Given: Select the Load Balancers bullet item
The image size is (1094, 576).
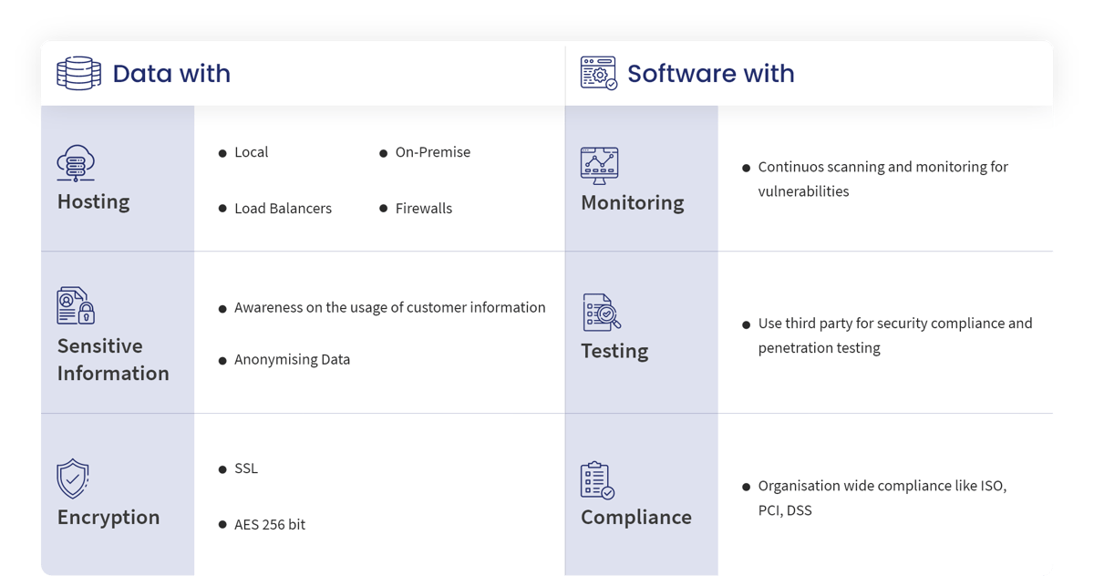Looking at the screenshot, I should (x=283, y=209).
